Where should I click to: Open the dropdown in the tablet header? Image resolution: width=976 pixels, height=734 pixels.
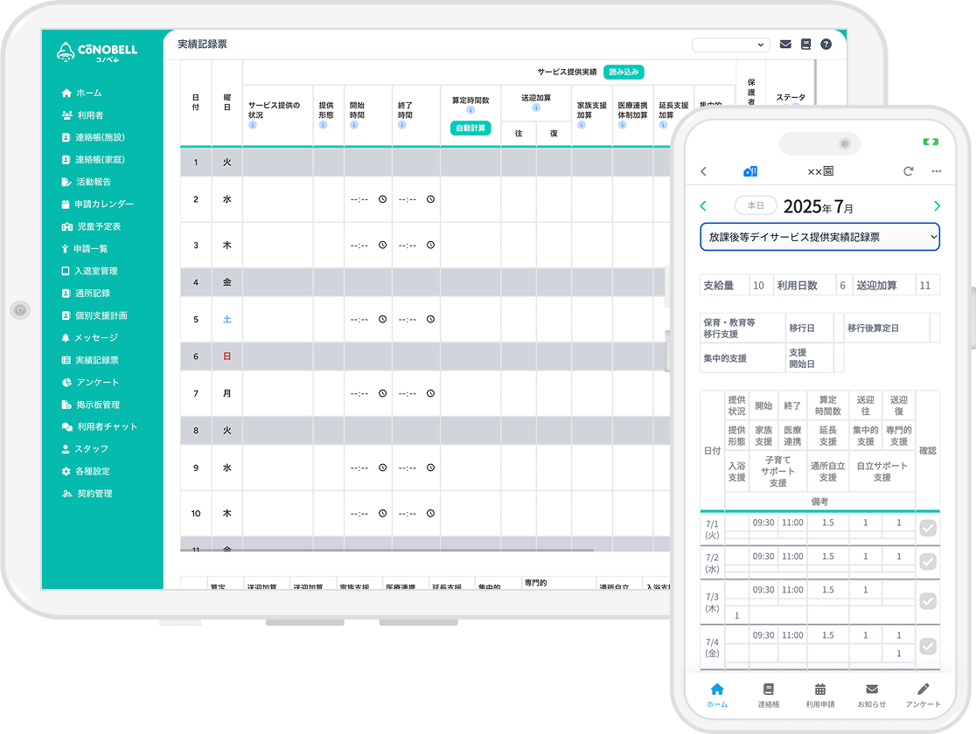click(730, 45)
